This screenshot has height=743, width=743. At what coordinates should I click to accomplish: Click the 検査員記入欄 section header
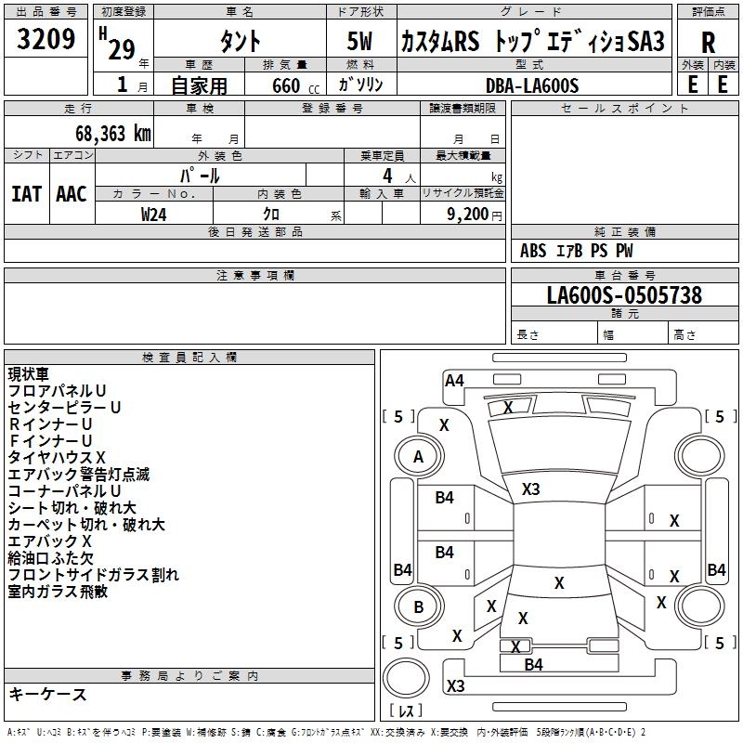[189, 357]
